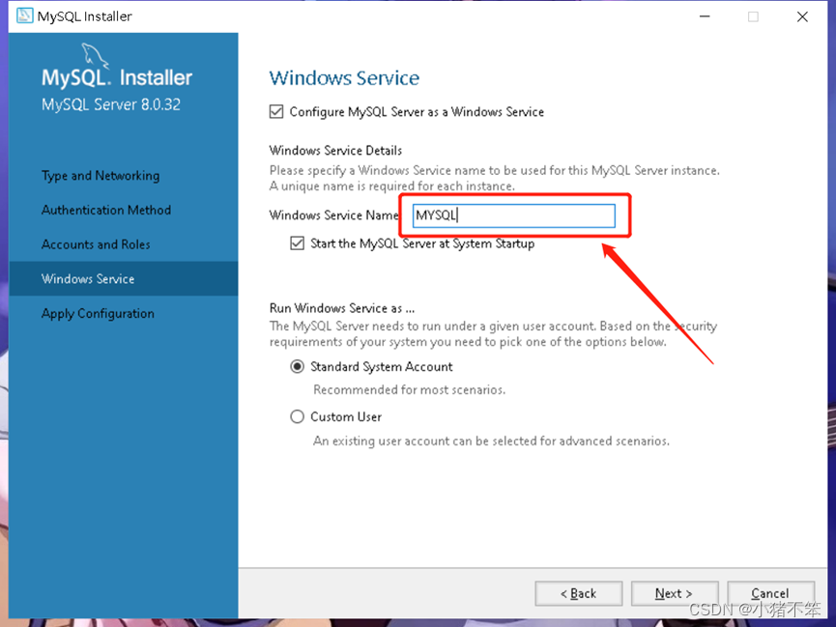This screenshot has height=627, width=836.
Task: Select the Custom User radio button
Action: coord(297,416)
